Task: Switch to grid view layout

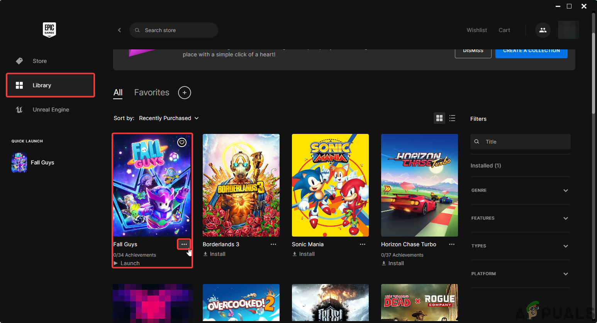Action: (439, 118)
